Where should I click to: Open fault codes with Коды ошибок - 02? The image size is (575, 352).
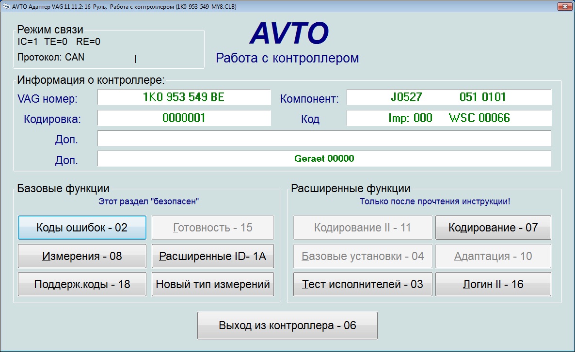point(82,228)
